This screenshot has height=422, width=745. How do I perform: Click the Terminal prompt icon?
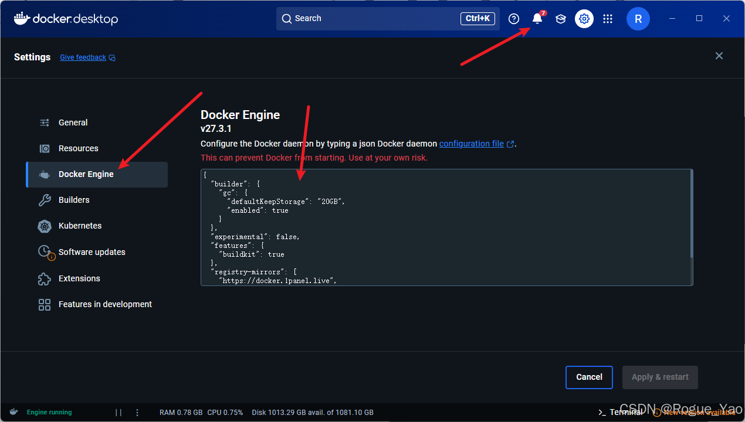point(602,412)
